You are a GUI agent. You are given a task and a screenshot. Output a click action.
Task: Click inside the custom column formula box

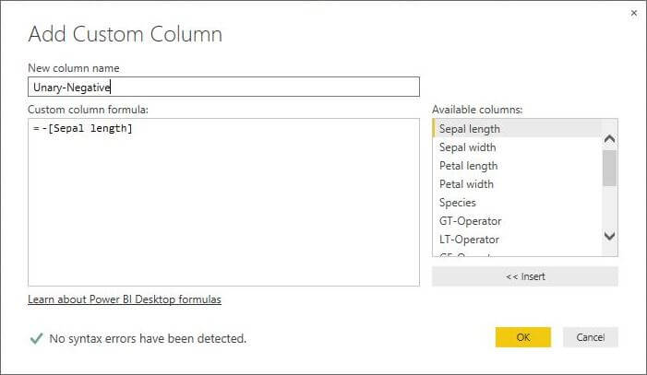tap(223, 202)
